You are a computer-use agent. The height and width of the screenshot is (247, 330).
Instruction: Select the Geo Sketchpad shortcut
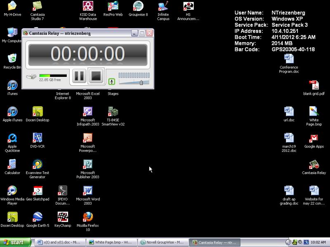[x=38, y=193]
